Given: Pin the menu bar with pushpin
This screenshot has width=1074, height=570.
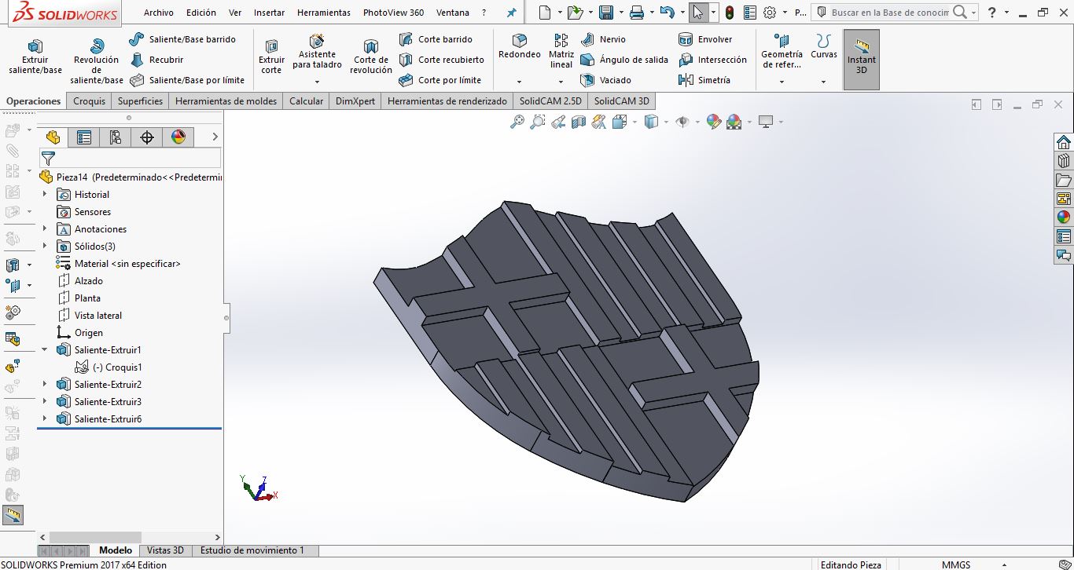Looking at the screenshot, I should click(512, 13).
